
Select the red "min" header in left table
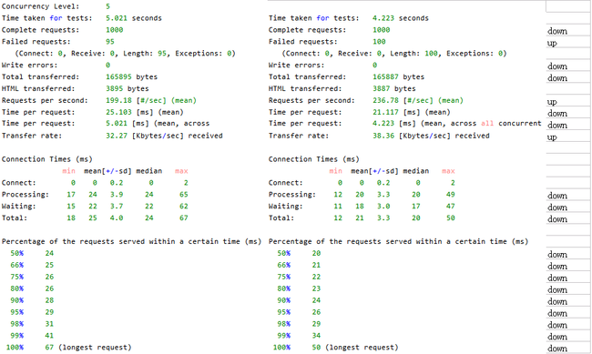coord(68,171)
